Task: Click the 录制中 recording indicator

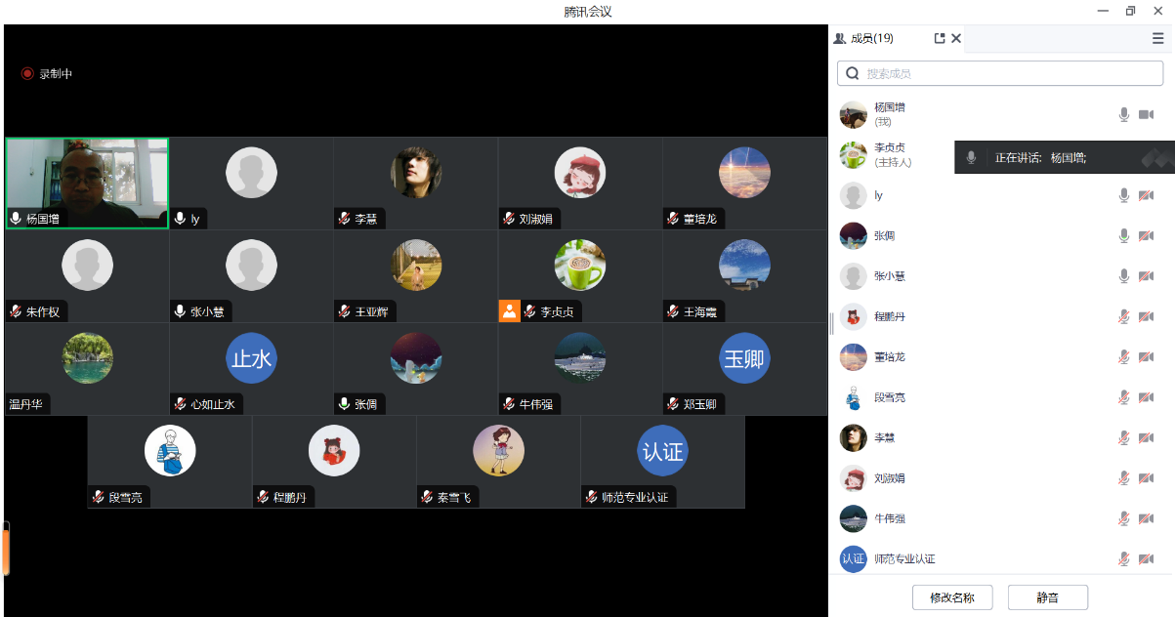Action: click(47, 73)
